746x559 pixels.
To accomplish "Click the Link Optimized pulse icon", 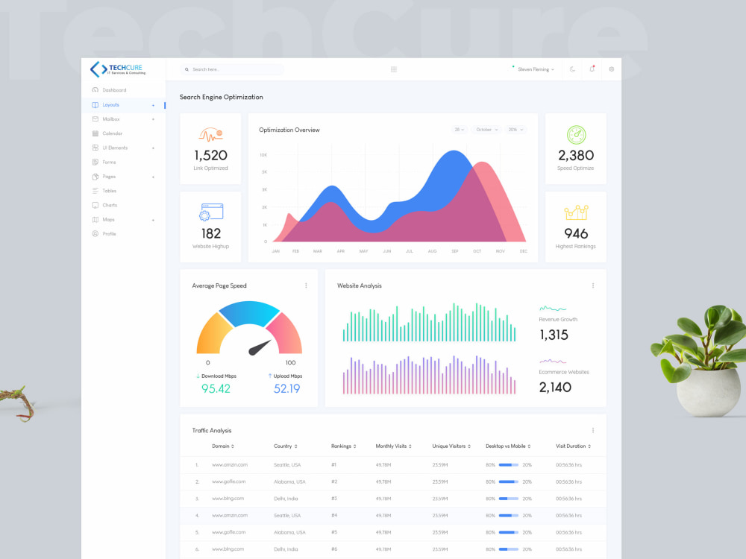I will [211, 135].
